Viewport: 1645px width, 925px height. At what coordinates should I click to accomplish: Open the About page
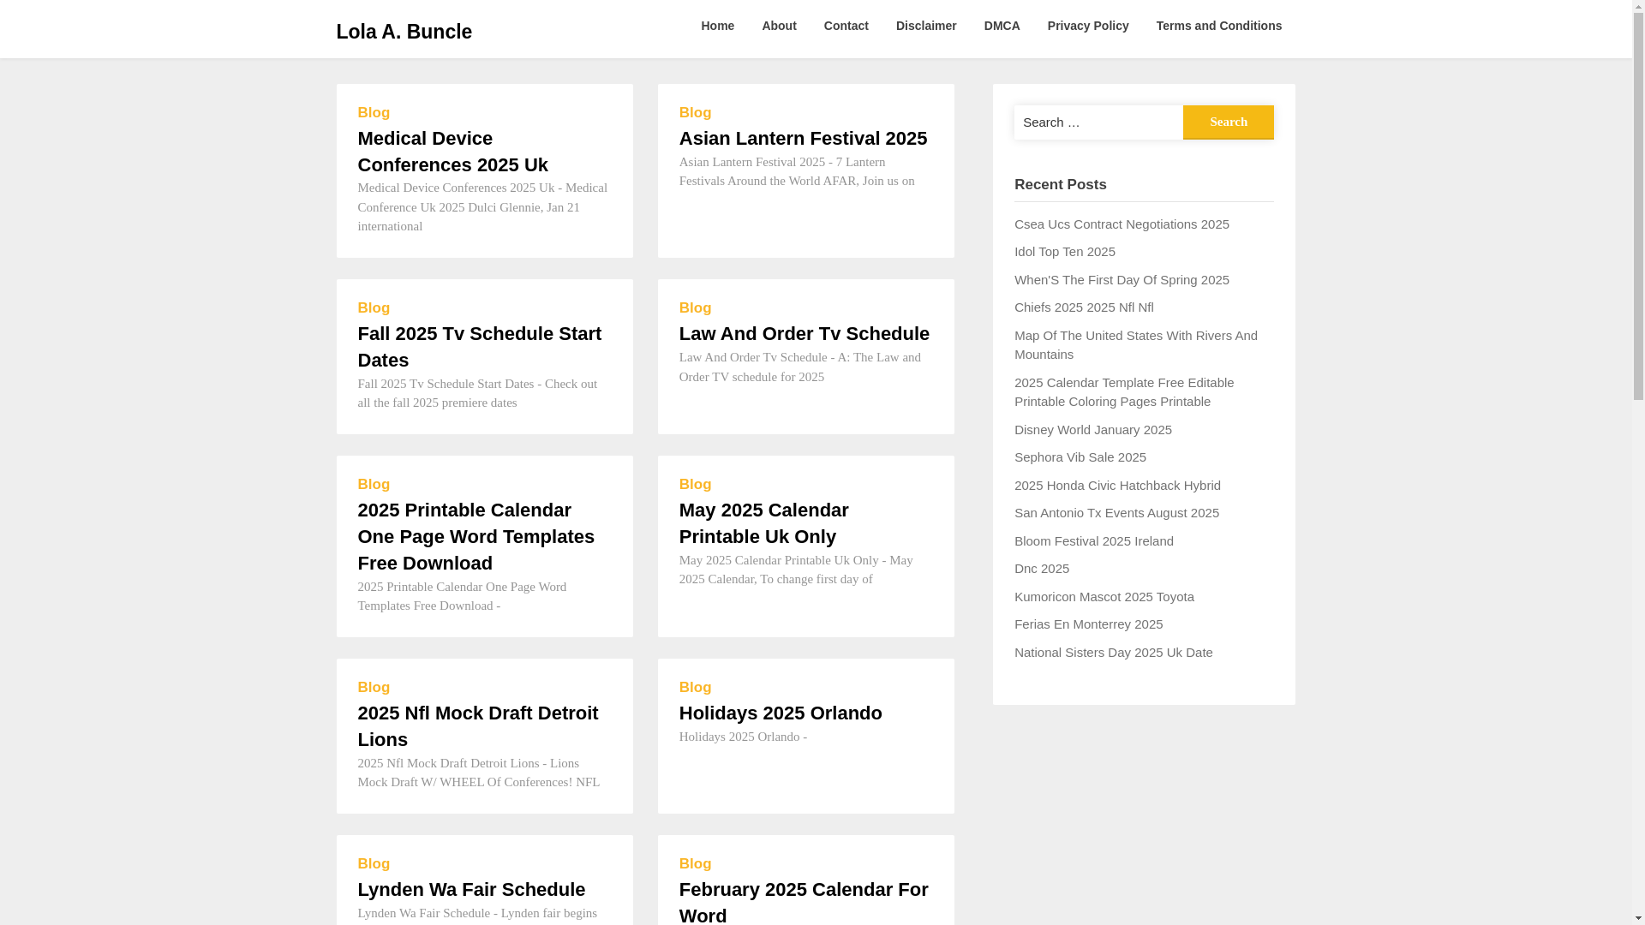[779, 26]
